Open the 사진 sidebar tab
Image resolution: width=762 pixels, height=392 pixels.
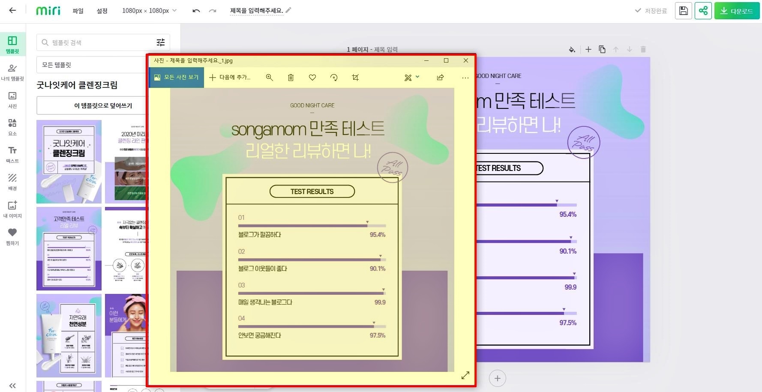pos(12,100)
